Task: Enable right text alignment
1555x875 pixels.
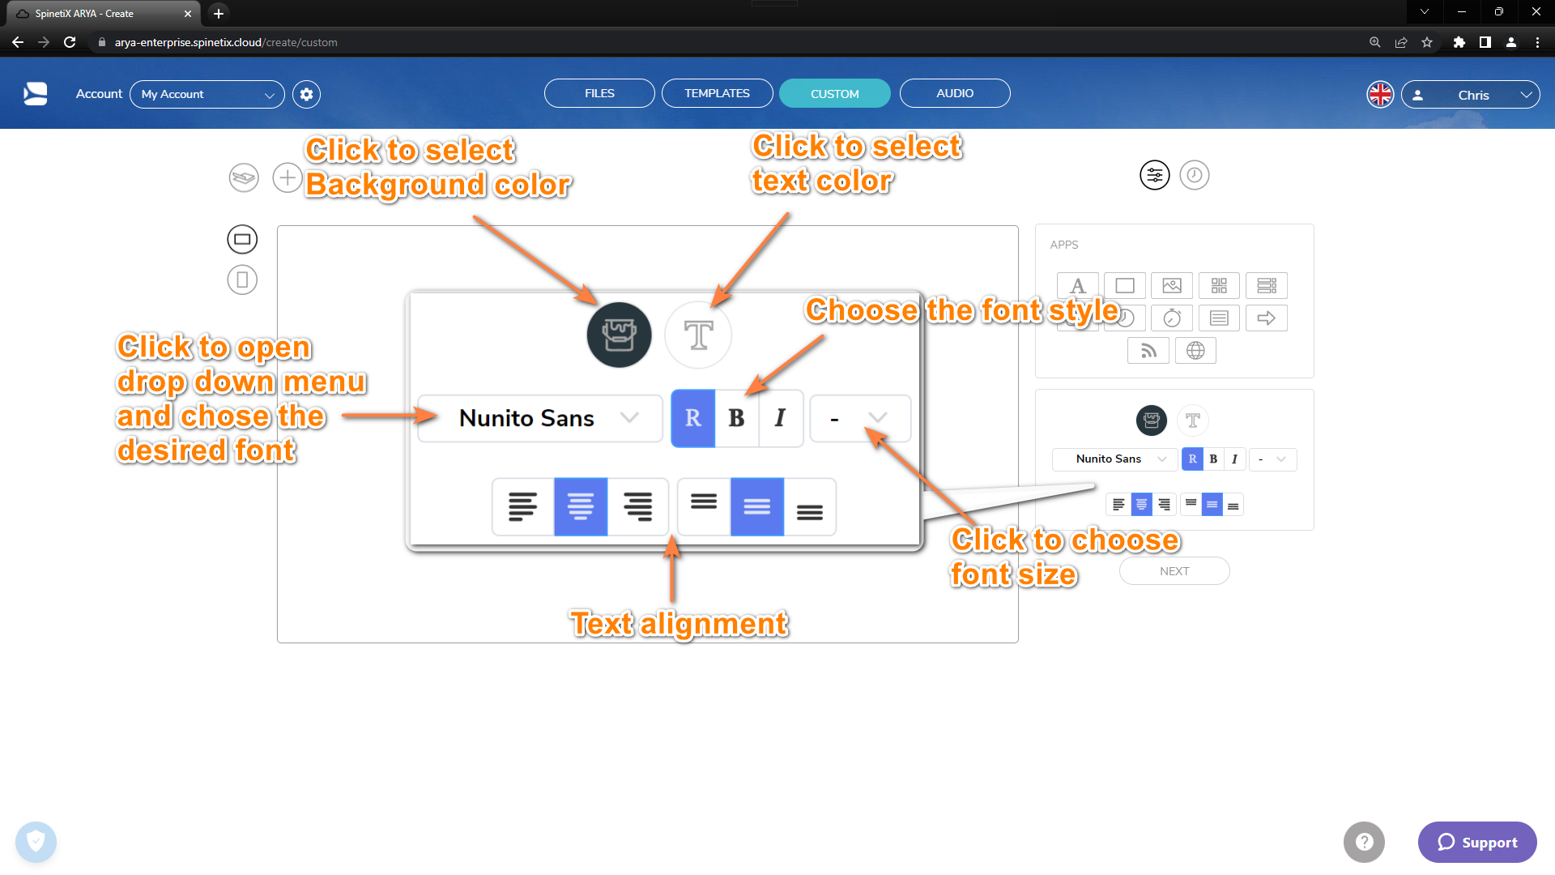Action: tap(639, 506)
